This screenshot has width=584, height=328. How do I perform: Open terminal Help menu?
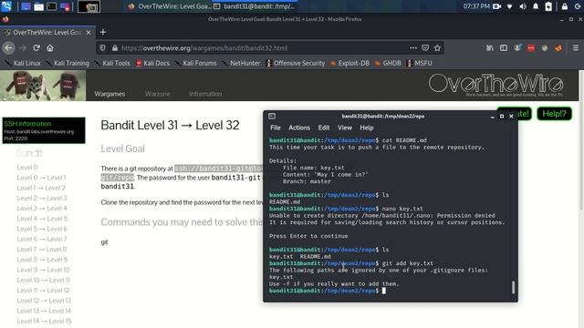tap(367, 128)
